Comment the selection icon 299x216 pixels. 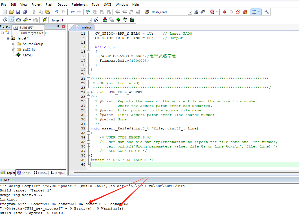(x=131, y=12)
